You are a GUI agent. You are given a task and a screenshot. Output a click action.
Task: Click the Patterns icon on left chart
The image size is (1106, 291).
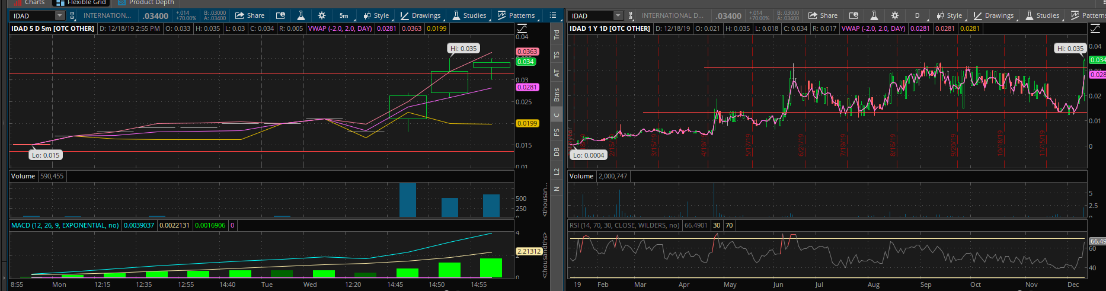(x=516, y=15)
